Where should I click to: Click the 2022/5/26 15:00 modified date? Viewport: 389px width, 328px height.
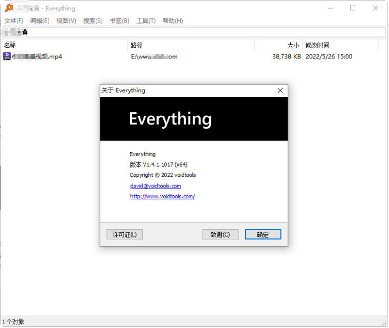tap(329, 57)
